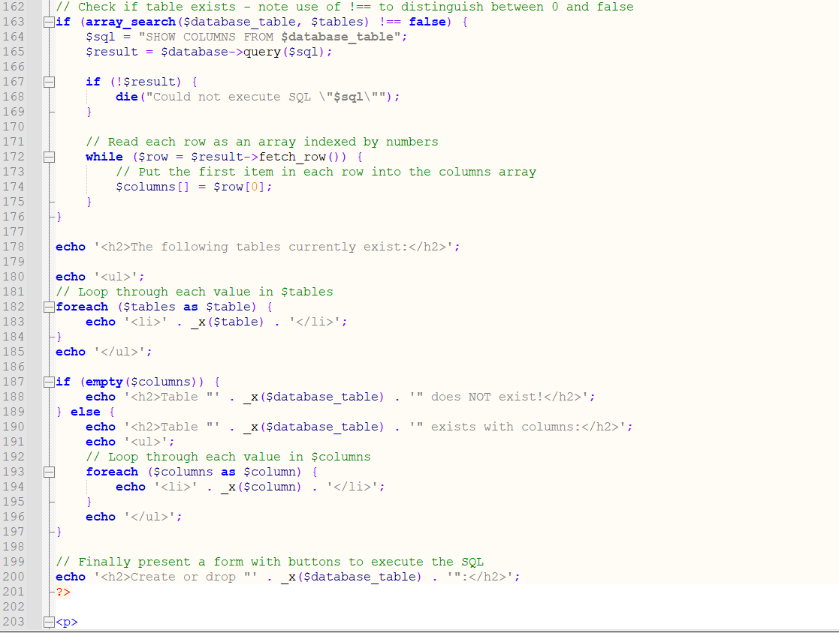Image resolution: width=839 pixels, height=633 pixels.
Task: Click the red ?> closing PHP tag
Action: click(x=65, y=591)
